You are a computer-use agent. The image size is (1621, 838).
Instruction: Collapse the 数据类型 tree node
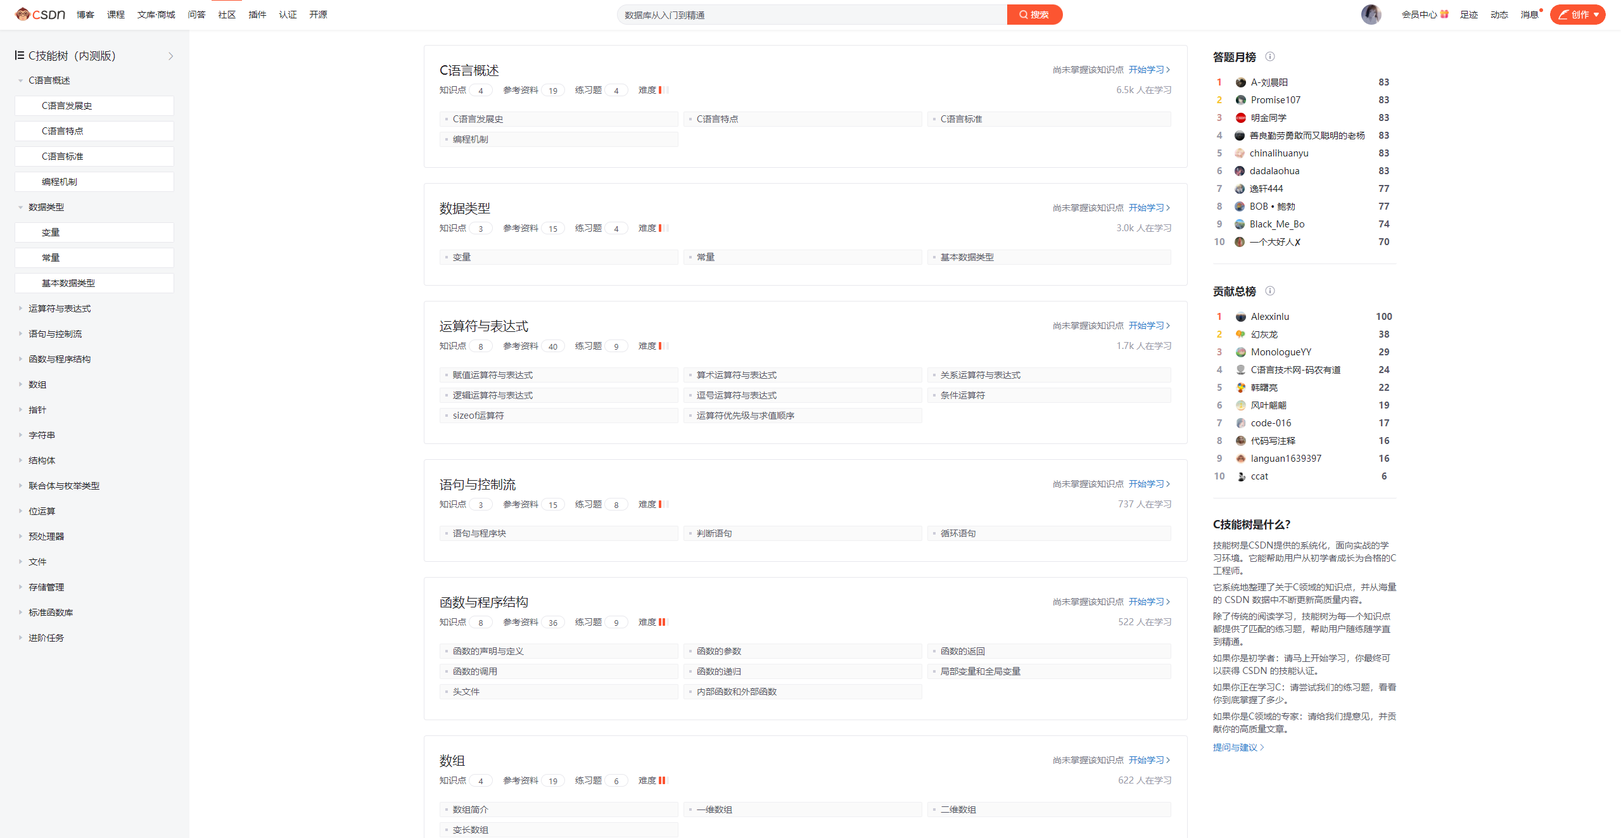[x=20, y=207]
